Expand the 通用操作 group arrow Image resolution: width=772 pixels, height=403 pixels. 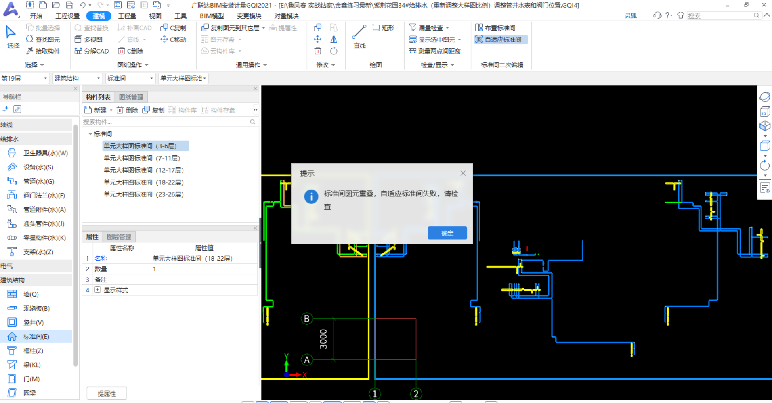265,65
